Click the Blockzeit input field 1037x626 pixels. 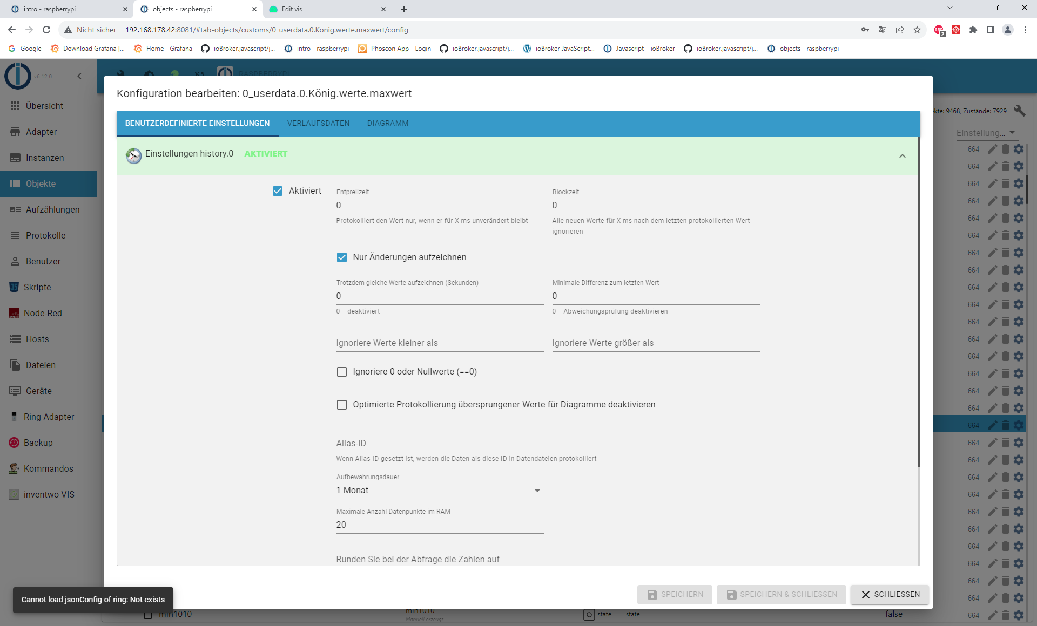click(656, 206)
